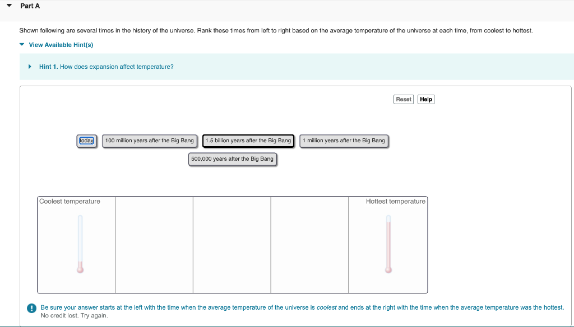This screenshot has width=574, height=327.
Task: Select the '100 million years after the Big Bang' tile
Action: (x=149, y=141)
